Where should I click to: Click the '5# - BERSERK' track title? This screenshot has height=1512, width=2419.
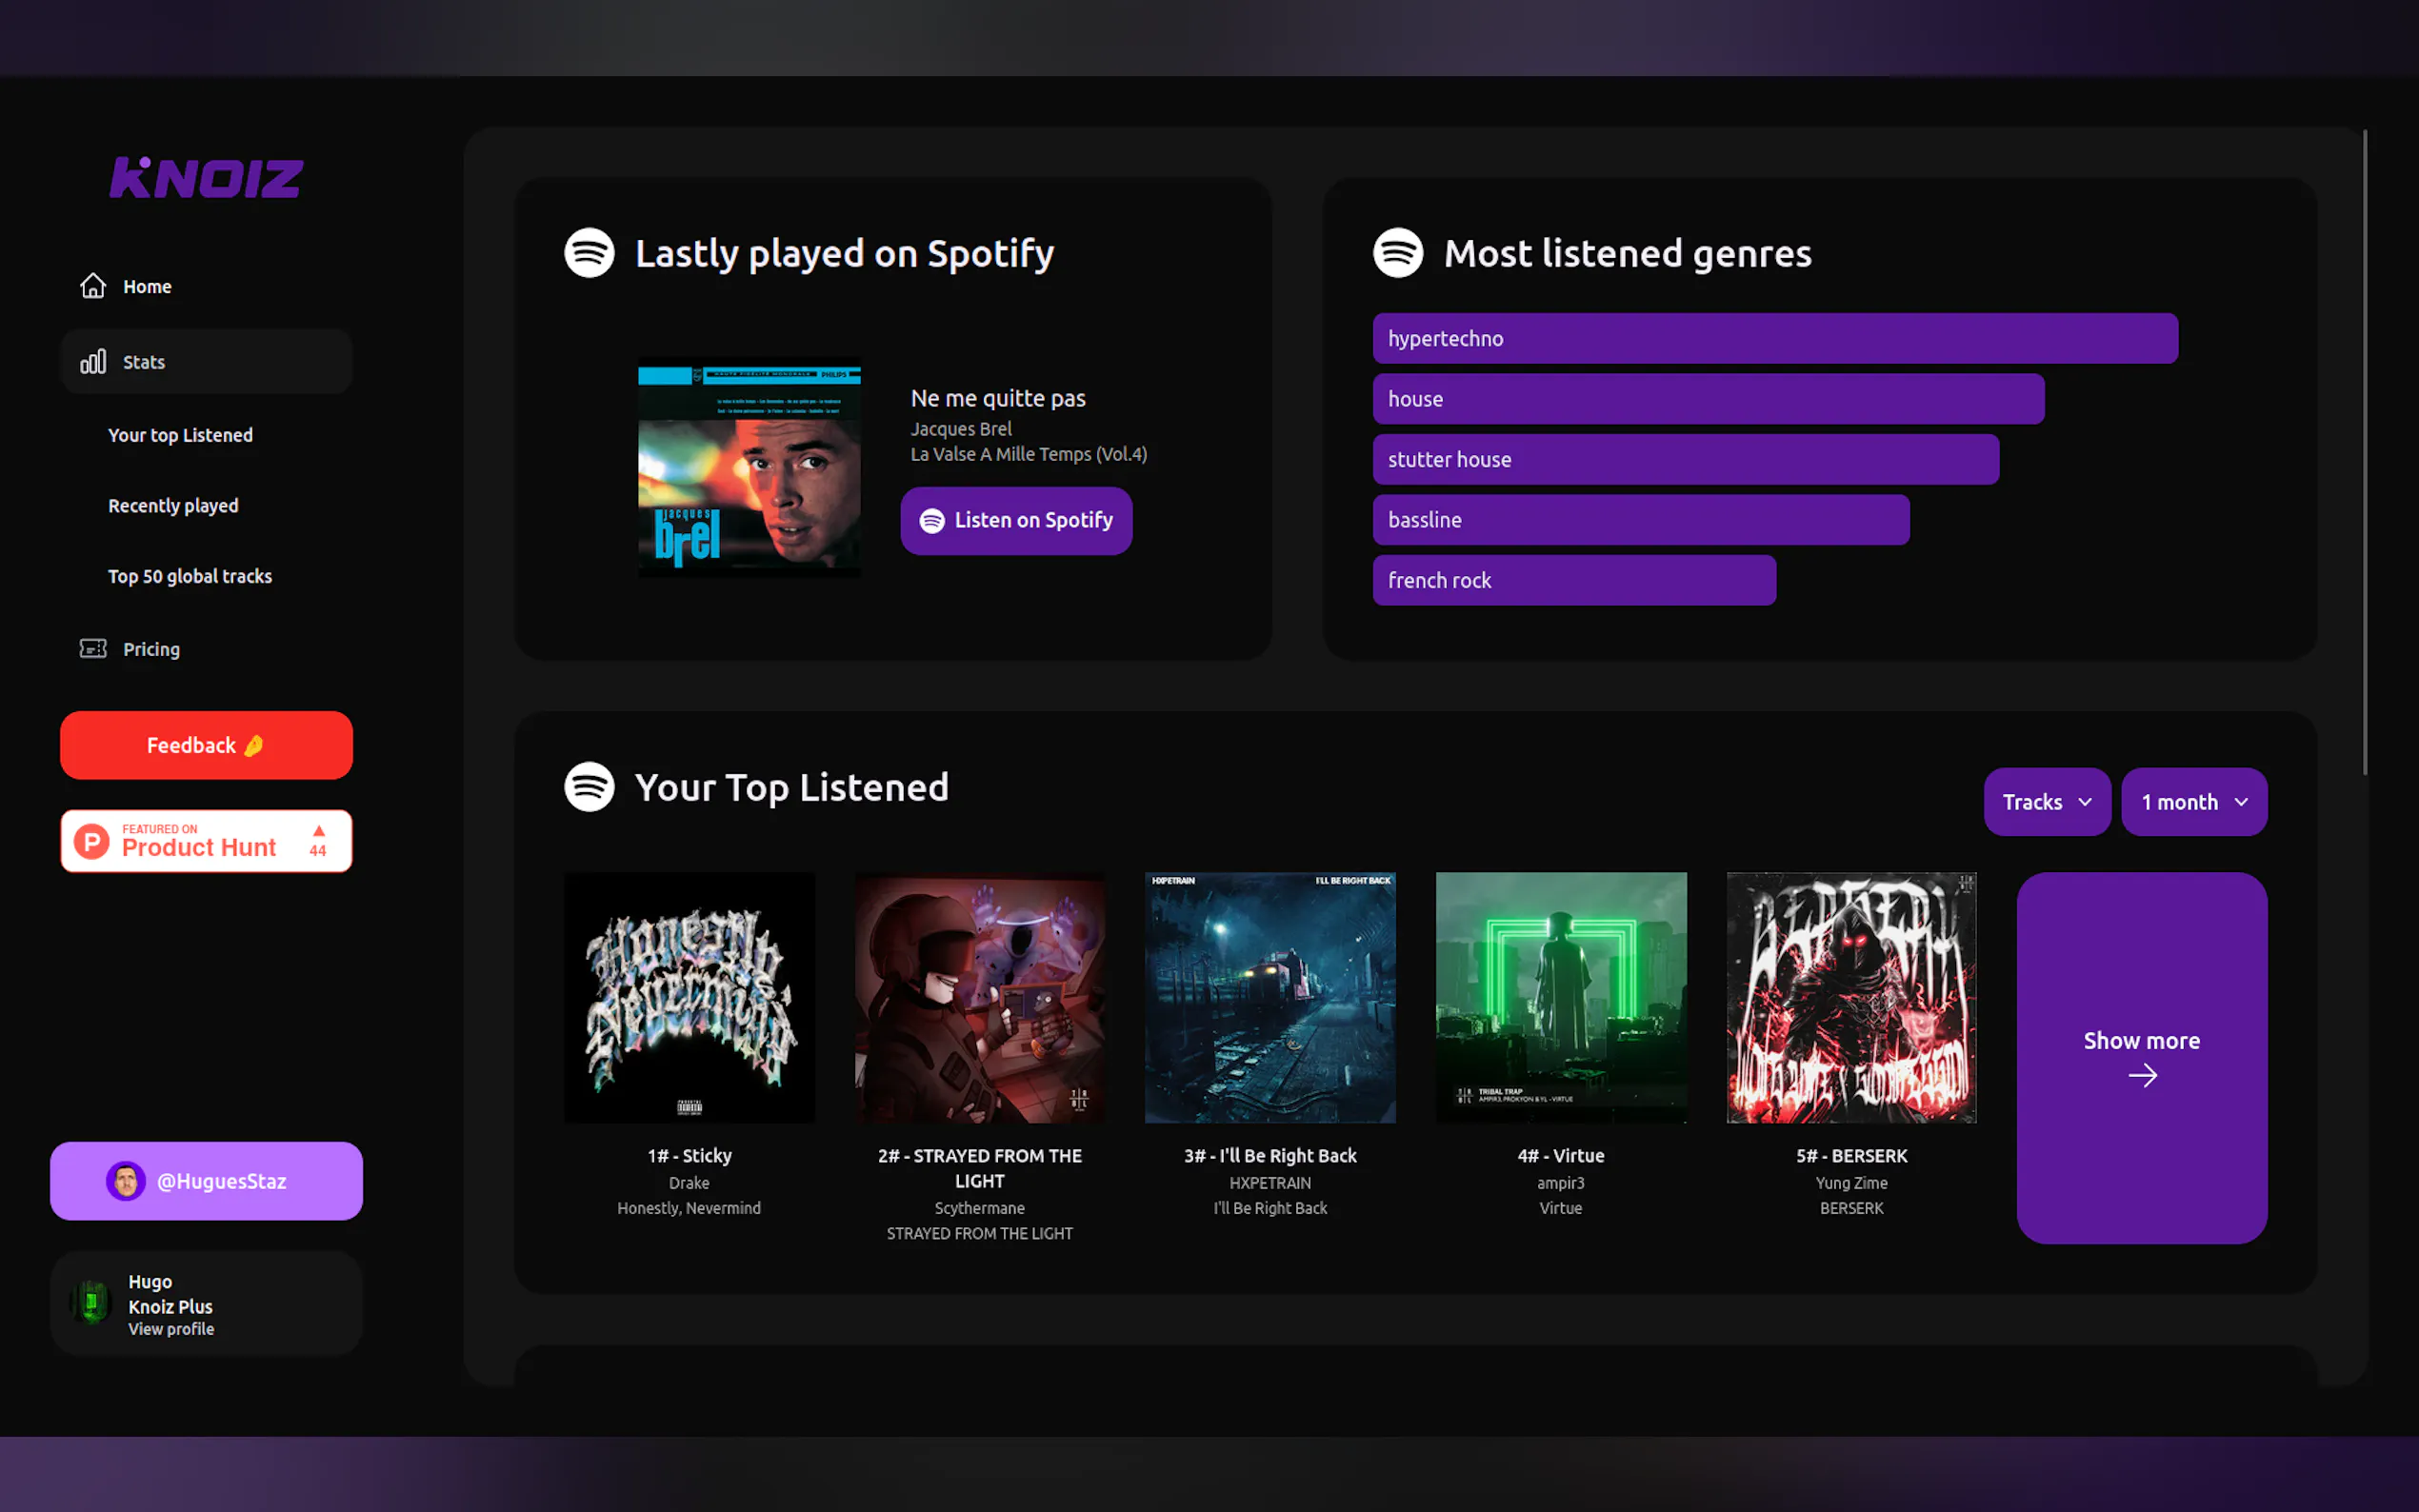[1852, 1156]
